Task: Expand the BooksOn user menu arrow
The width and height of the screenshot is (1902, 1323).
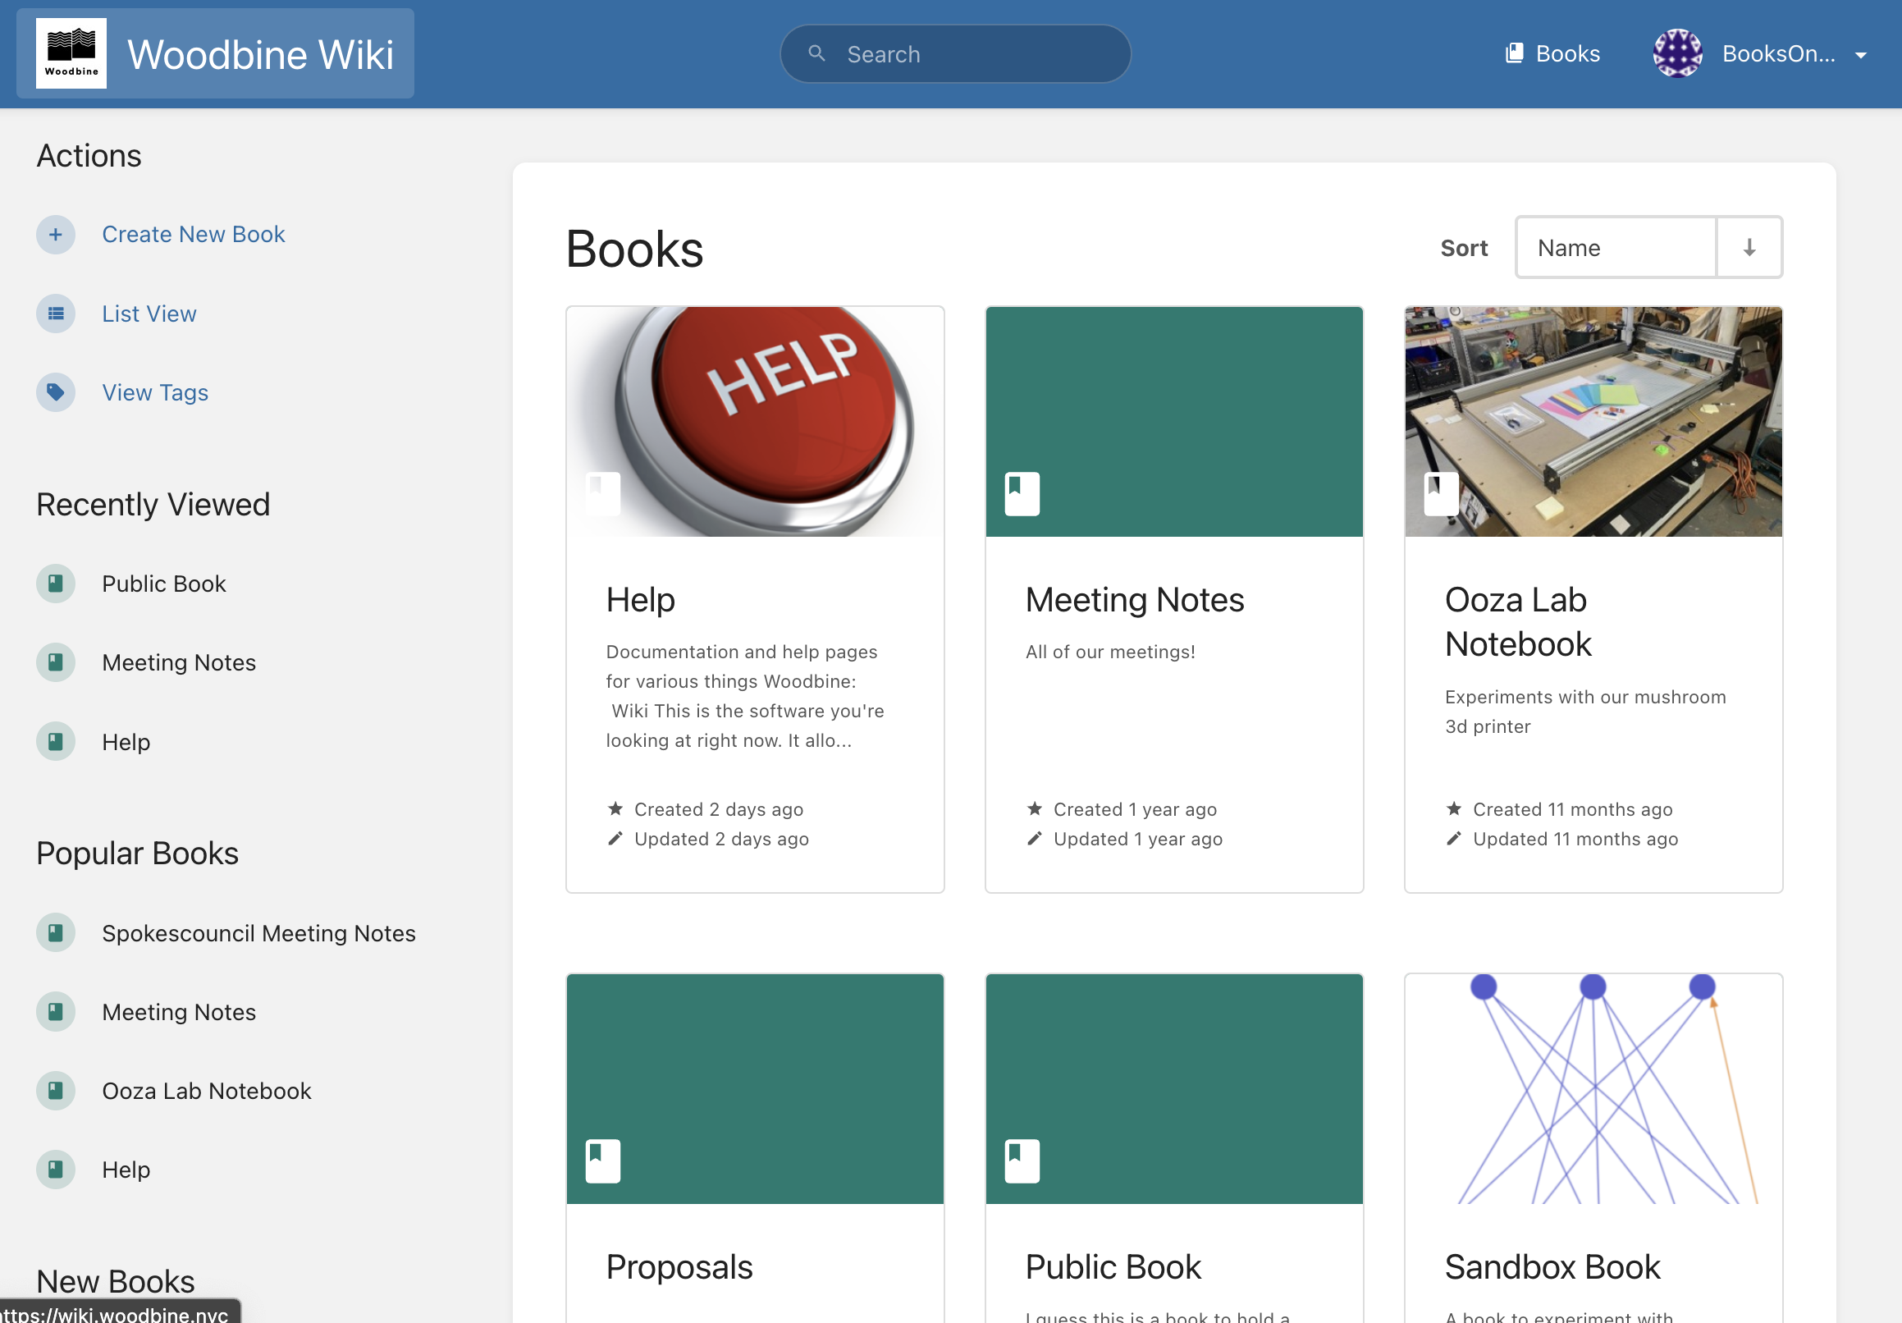Action: pyautogui.click(x=1861, y=56)
